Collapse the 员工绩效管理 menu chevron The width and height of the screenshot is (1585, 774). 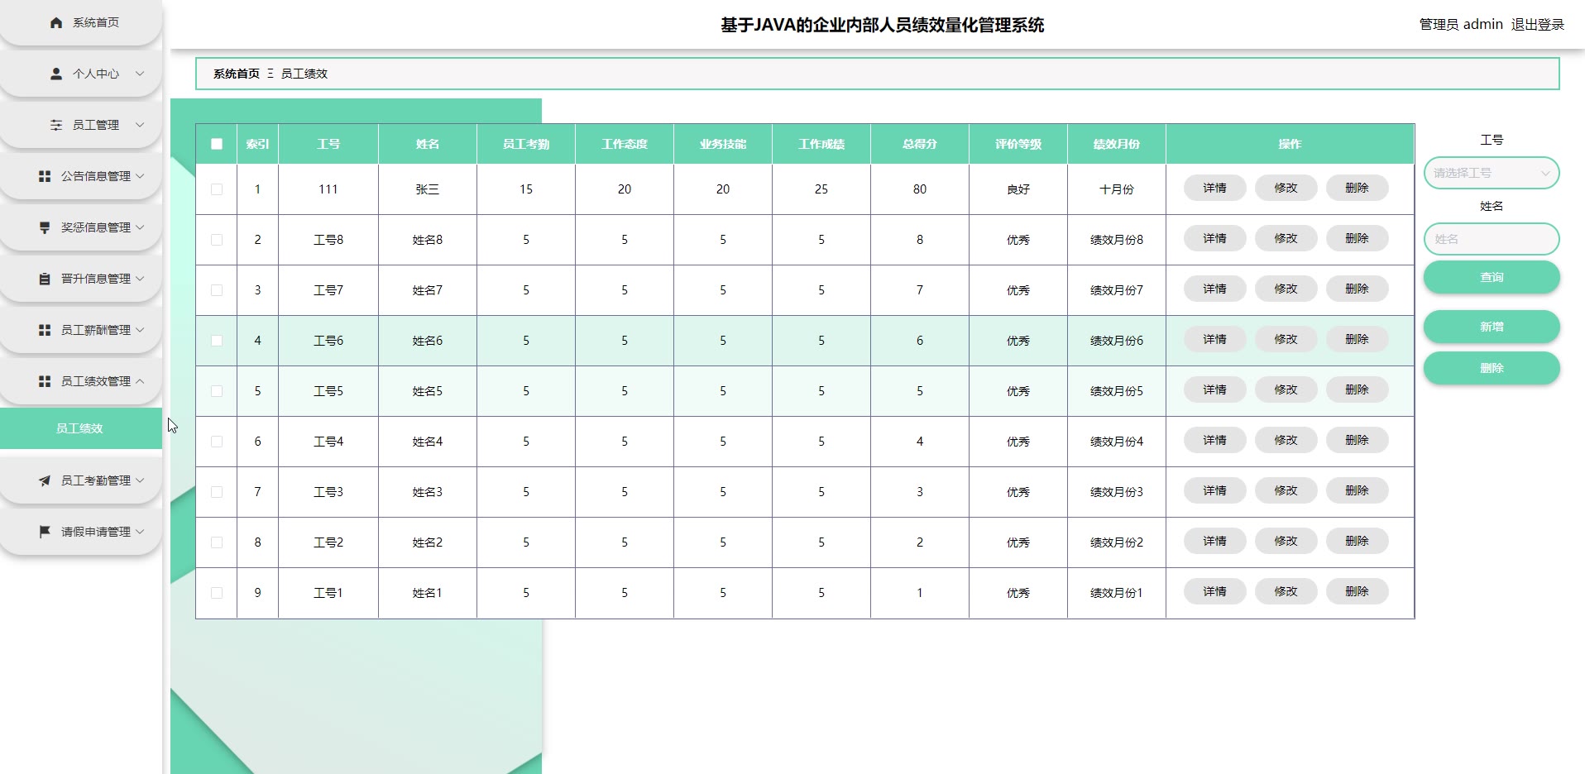(140, 381)
